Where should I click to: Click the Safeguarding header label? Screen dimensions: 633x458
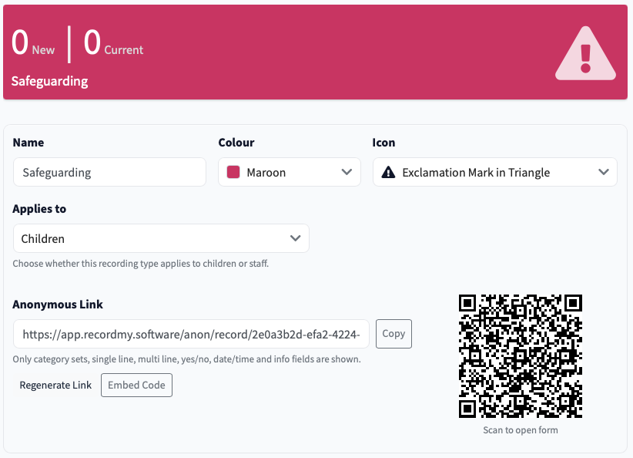(x=49, y=81)
